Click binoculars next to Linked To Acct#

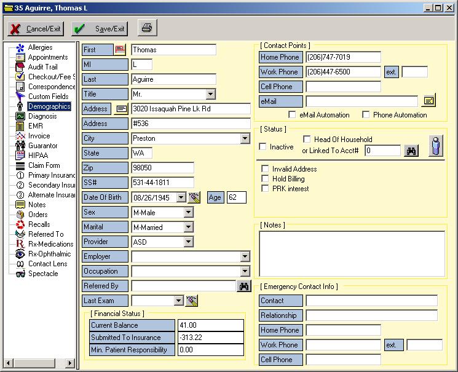[x=411, y=151]
